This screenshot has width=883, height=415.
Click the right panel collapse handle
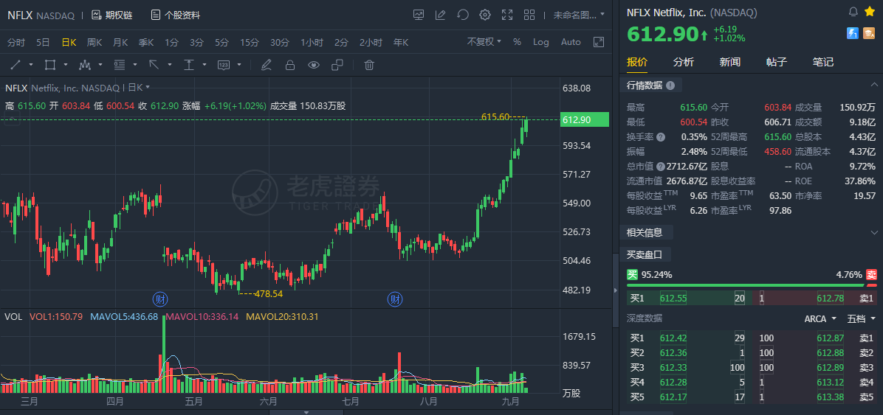tap(615, 290)
